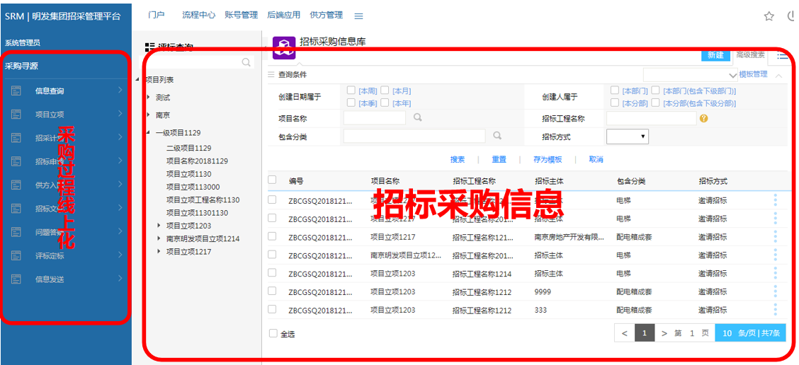Click the 信息发送 sidebar icon

(x=16, y=279)
